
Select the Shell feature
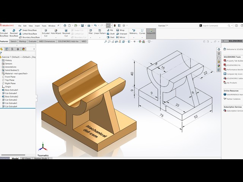coord(110,37)
